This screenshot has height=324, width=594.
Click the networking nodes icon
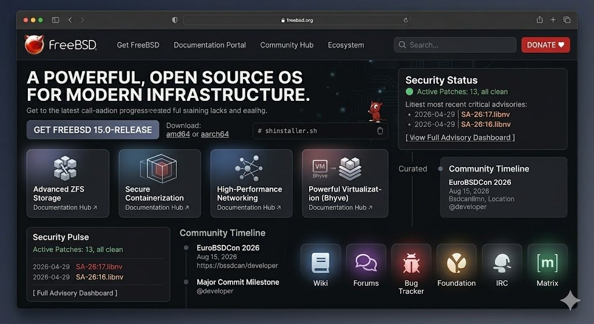coord(249,168)
